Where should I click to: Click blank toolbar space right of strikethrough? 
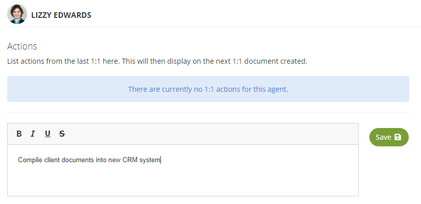pyautogui.click(x=212, y=134)
